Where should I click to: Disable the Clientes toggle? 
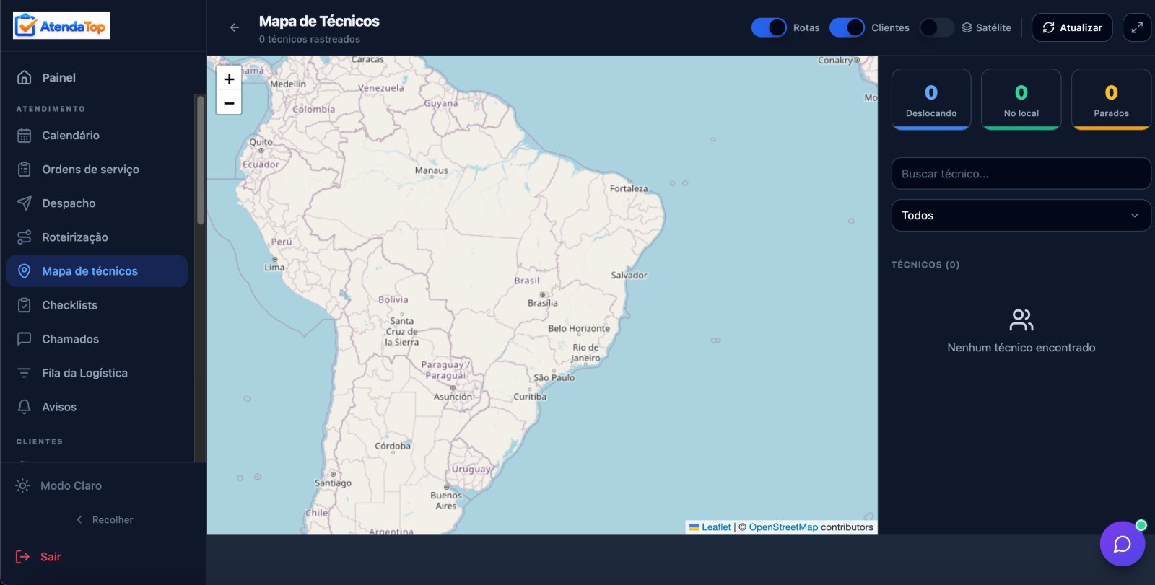pos(847,27)
